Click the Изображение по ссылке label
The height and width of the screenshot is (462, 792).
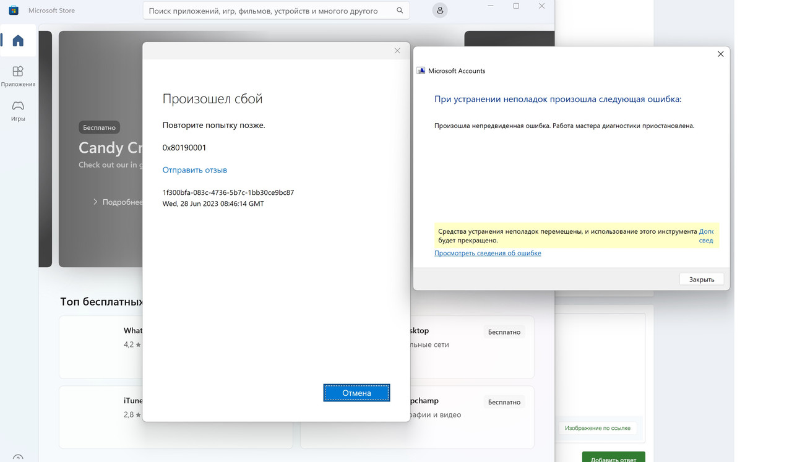[x=597, y=428]
